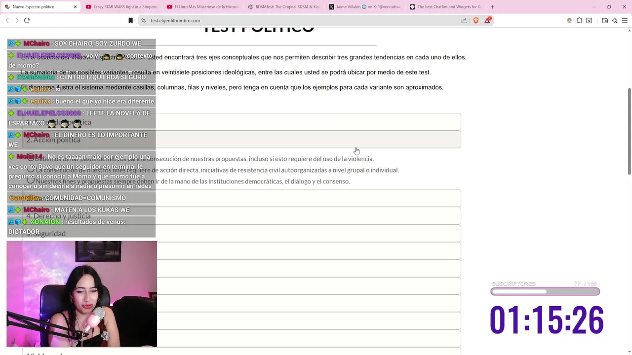
Task: Collapse the 2. Acción política section
Action: [241, 140]
